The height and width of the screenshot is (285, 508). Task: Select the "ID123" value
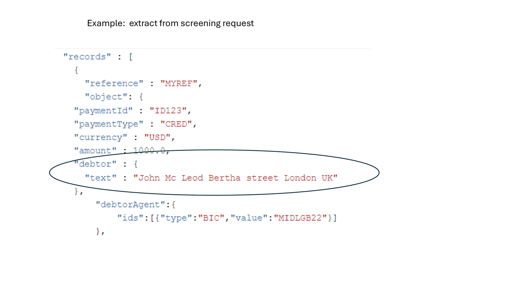(x=168, y=111)
